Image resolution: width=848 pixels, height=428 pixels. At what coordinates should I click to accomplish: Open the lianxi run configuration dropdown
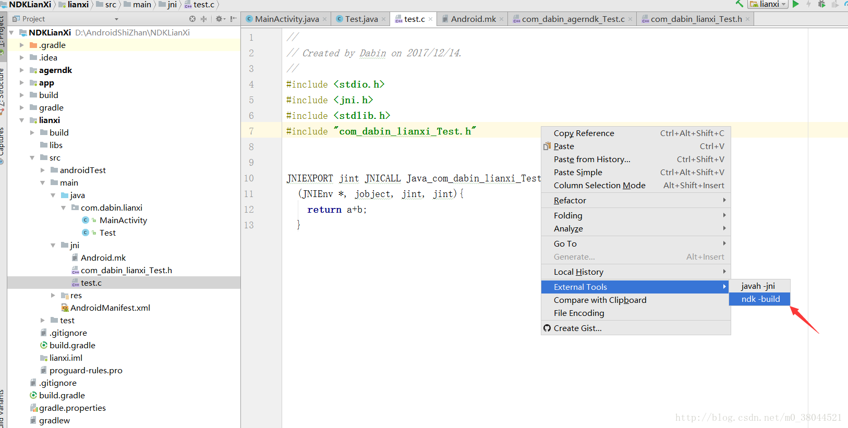768,4
